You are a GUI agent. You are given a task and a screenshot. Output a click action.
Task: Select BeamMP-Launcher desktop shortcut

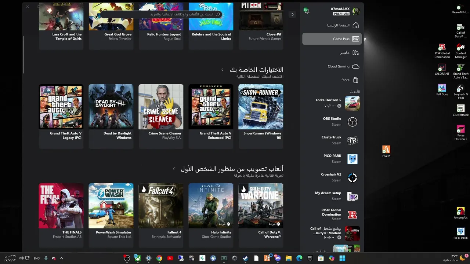[x=460, y=10]
